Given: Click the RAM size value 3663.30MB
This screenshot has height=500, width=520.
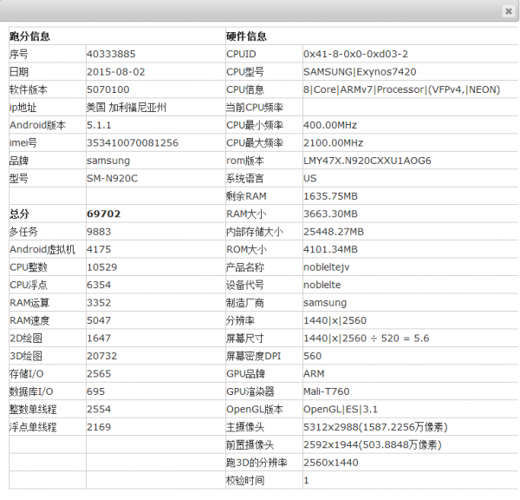Looking at the screenshot, I should coord(330,214).
